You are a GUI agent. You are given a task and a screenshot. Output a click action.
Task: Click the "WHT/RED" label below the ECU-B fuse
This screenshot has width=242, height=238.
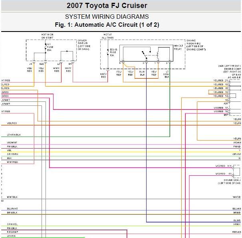(x=103, y=75)
